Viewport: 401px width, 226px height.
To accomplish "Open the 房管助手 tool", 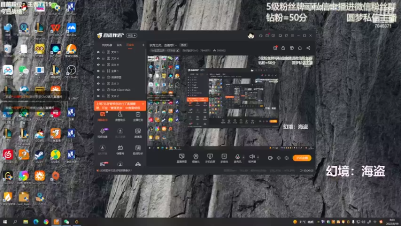I will pos(120,117).
